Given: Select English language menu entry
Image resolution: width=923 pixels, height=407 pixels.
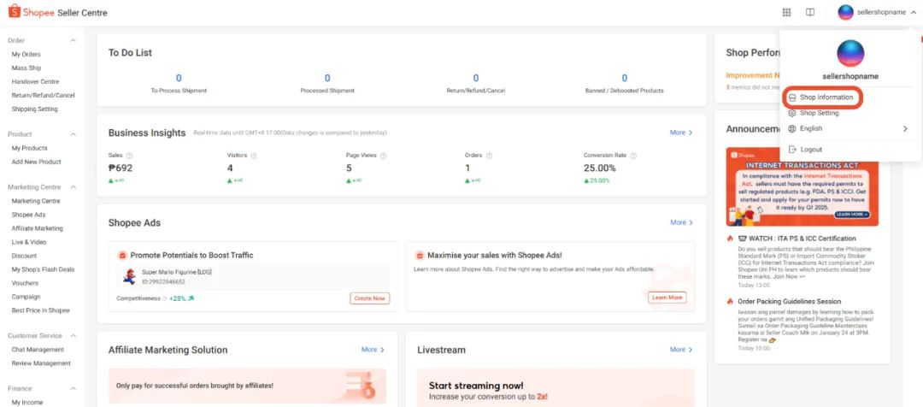Looking at the screenshot, I should click(x=811, y=128).
